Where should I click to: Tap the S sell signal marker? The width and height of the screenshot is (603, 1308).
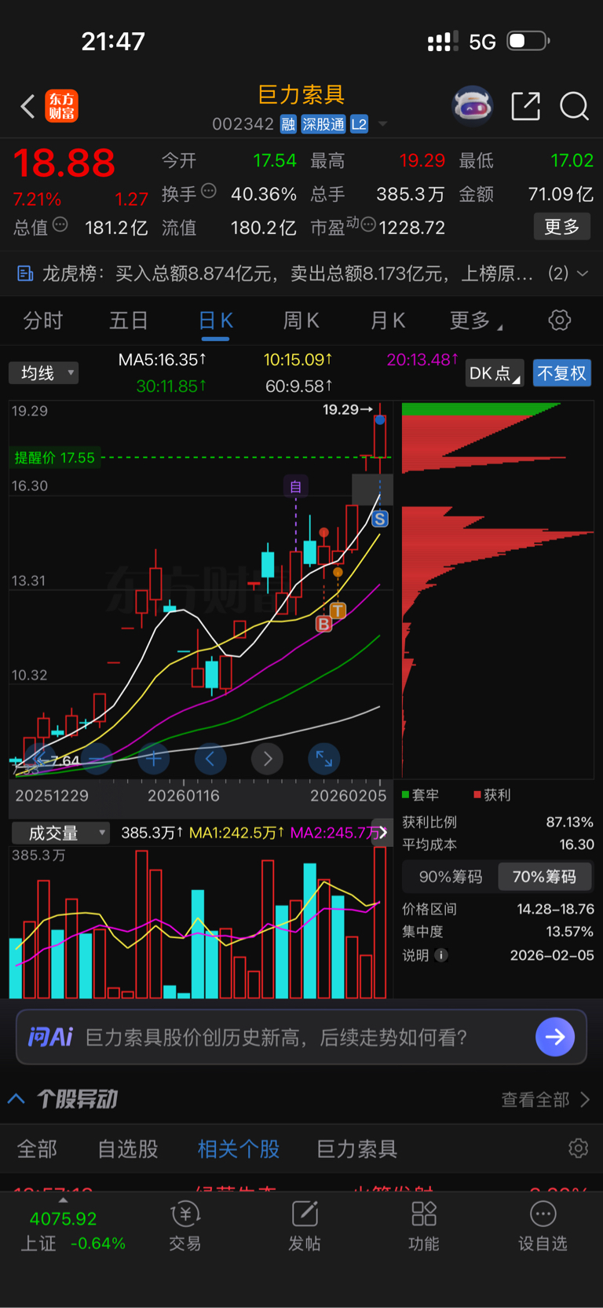tap(380, 518)
